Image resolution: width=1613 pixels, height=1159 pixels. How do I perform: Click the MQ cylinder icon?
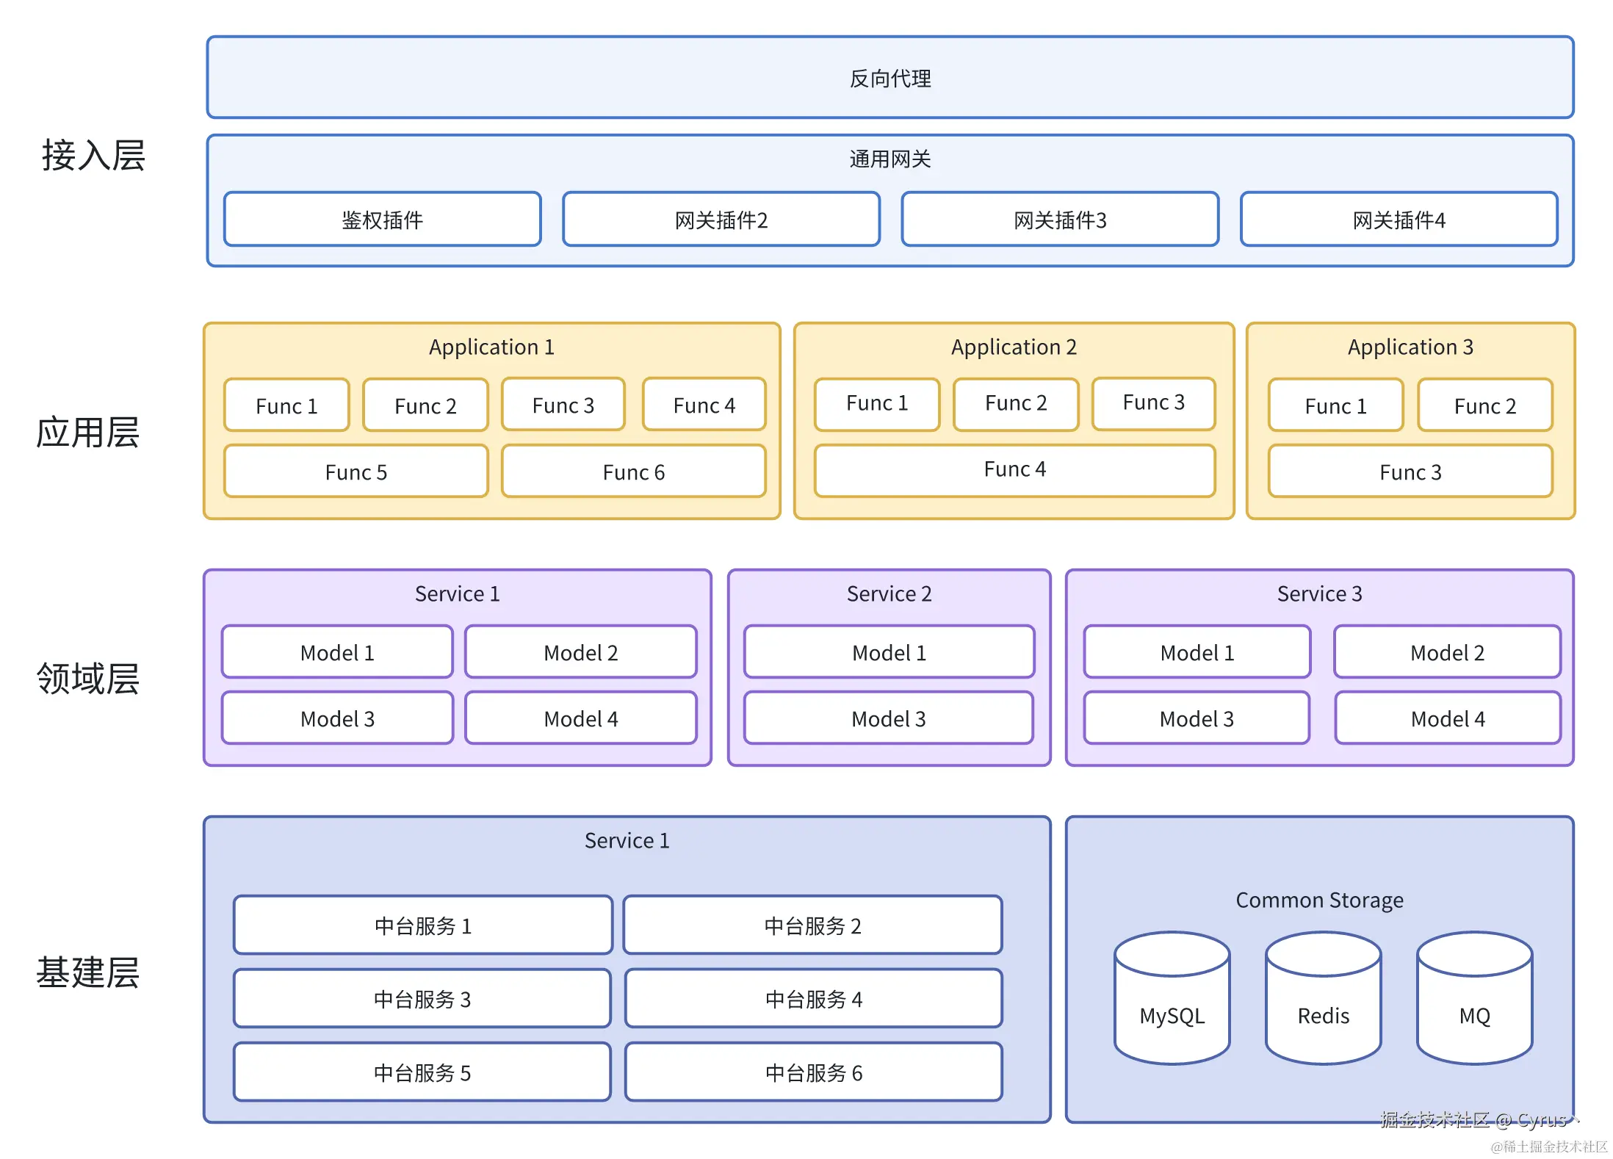tap(1474, 999)
